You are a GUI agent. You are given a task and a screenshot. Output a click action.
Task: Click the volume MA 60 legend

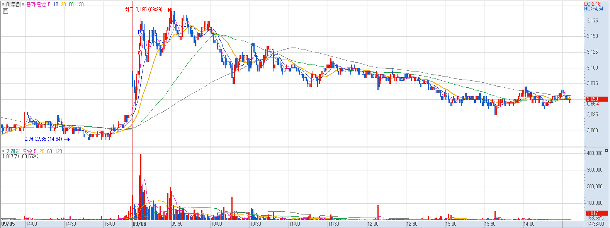click(49, 151)
